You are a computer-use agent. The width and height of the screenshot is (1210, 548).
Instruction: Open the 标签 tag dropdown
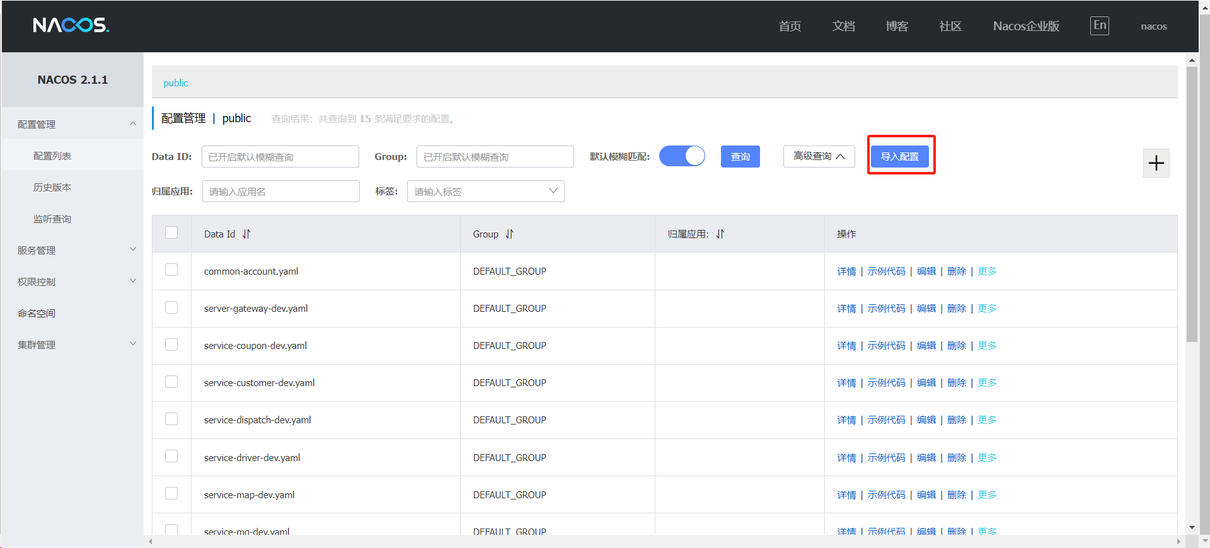tap(486, 191)
